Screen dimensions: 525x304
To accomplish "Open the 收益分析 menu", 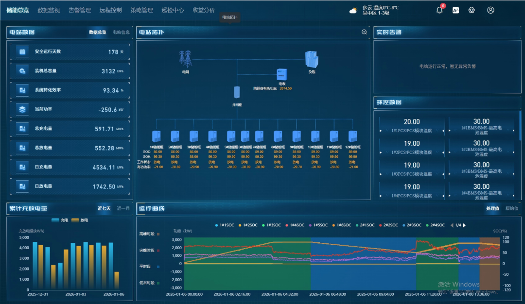I will pyautogui.click(x=204, y=10).
